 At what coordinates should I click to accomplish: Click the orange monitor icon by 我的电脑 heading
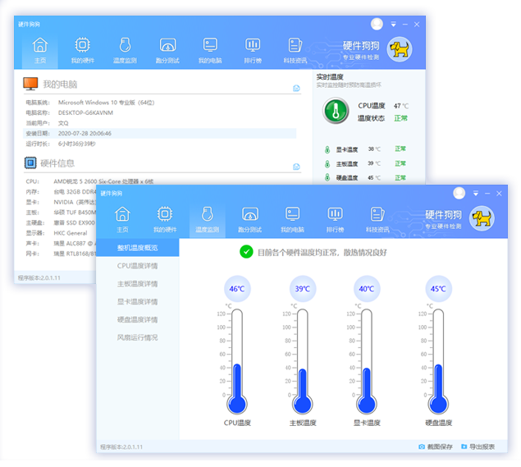30,84
